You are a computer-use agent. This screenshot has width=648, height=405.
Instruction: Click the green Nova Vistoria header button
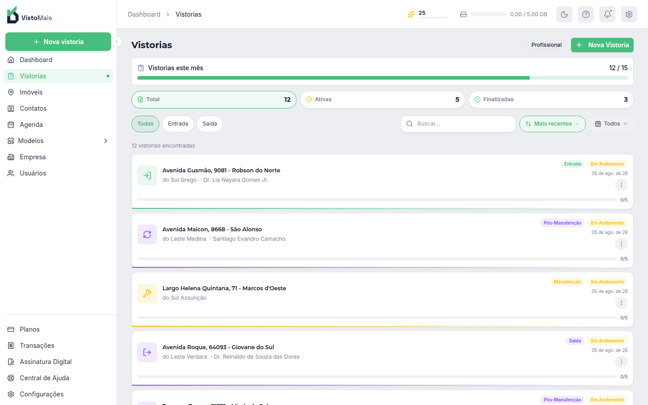(602, 45)
